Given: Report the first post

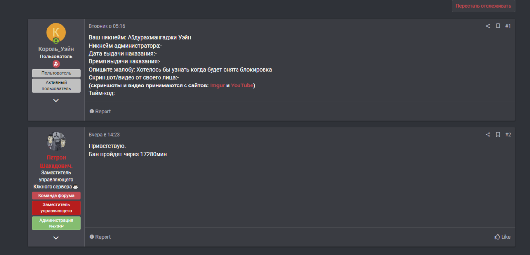Looking at the screenshot, I should [x=100, y=111].
